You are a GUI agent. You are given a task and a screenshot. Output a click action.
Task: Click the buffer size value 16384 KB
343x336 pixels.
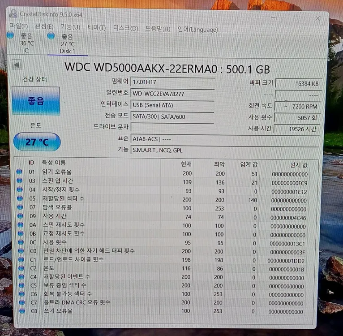coord(299,83)
